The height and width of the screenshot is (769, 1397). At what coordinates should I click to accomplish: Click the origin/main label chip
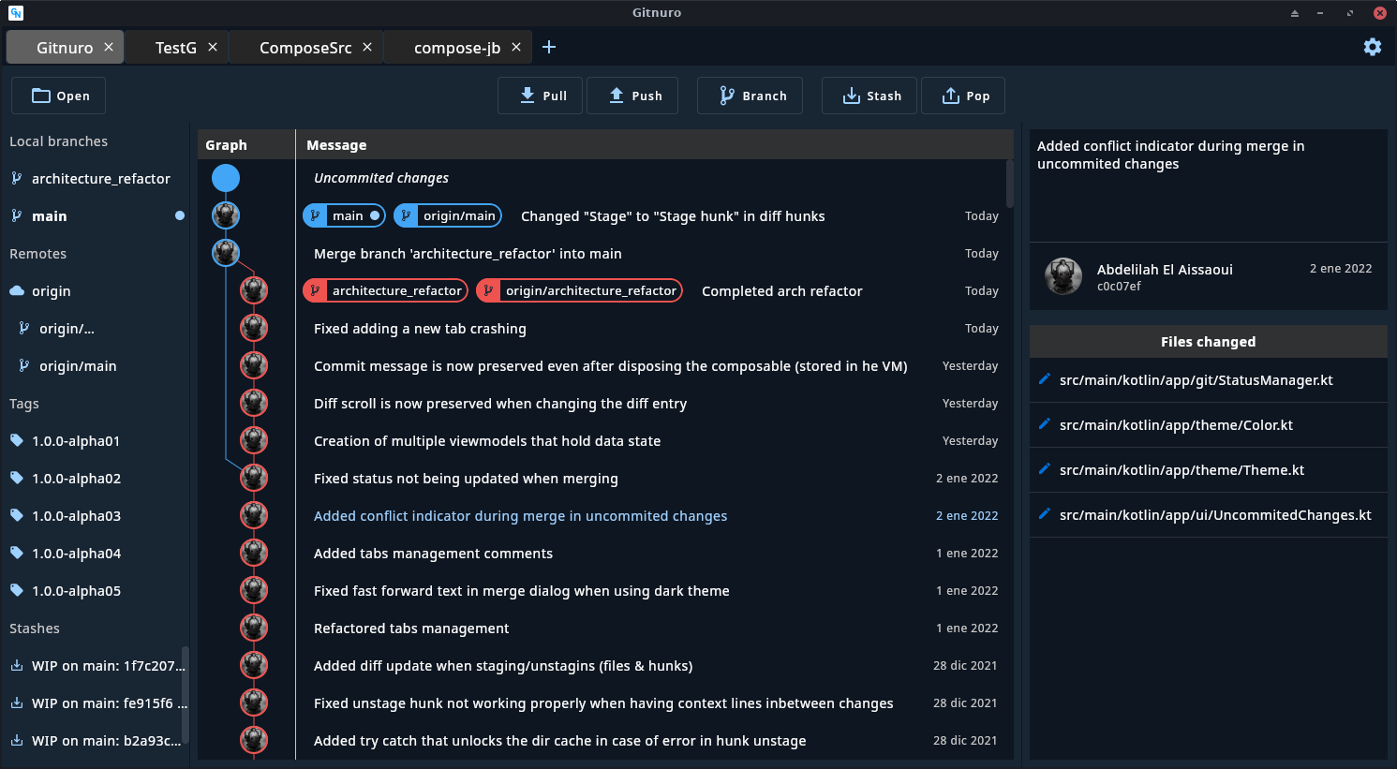448,216
